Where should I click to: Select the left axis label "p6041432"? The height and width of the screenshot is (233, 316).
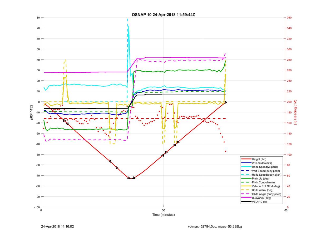pos(31,112)
